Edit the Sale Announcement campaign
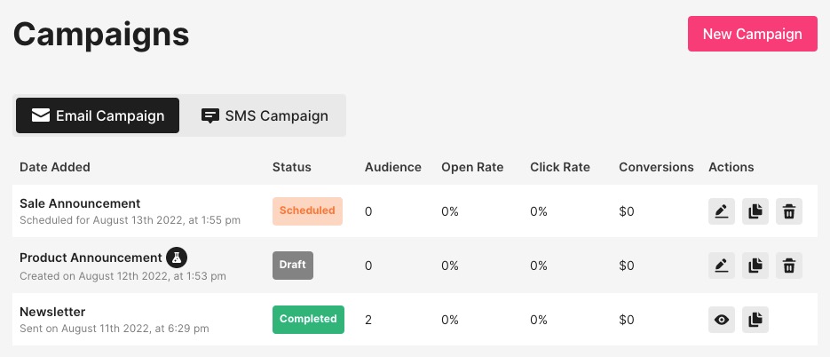Image resolution: width=830 pixels, height=357 pixels. coord(722,211)
